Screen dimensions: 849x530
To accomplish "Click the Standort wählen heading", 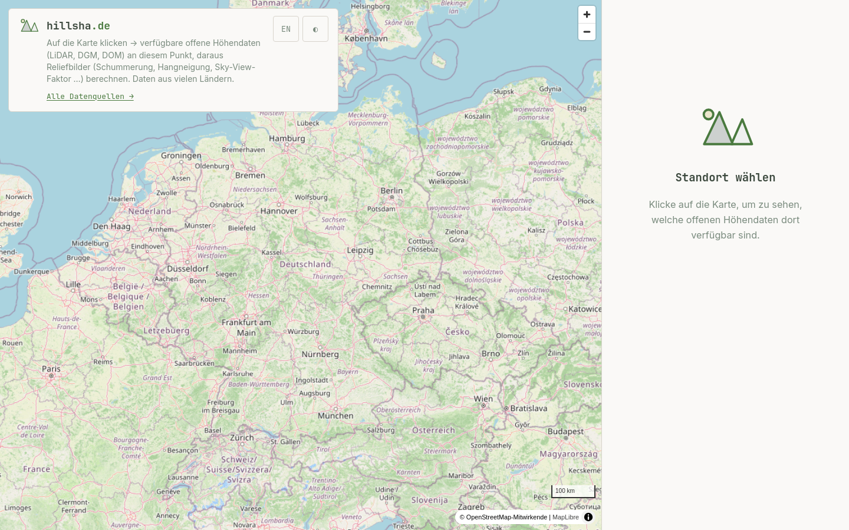I will pos(725,177).
